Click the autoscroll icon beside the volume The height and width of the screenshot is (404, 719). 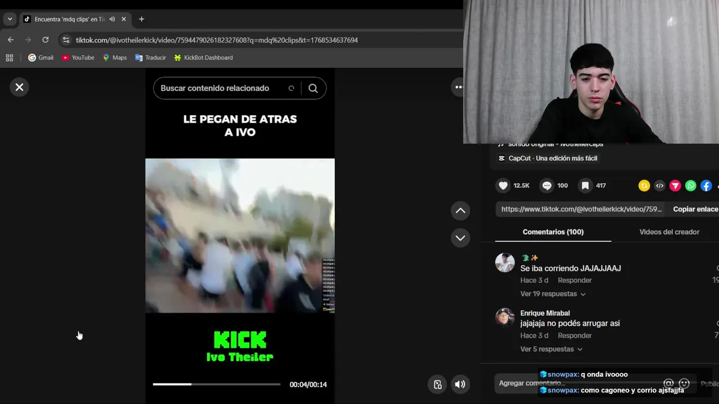point(438,384)
